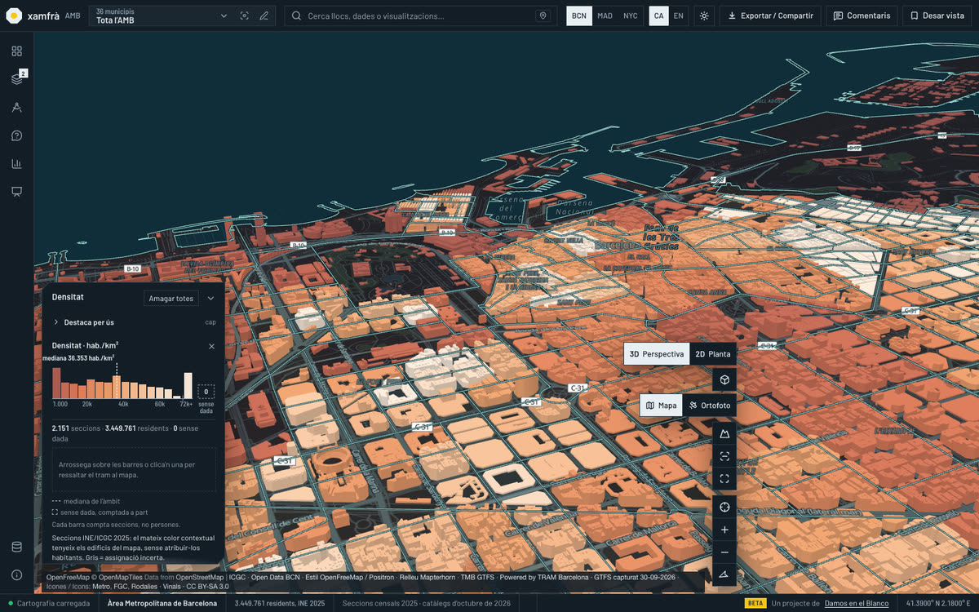Open the bar chart statistics panel
The height and width of the screenshot is (612, 979).
point(16,163)
